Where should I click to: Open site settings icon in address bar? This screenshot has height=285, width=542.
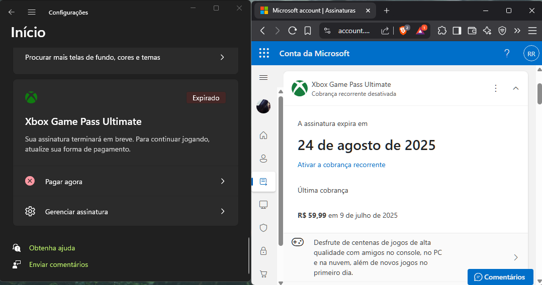(327, 31)
